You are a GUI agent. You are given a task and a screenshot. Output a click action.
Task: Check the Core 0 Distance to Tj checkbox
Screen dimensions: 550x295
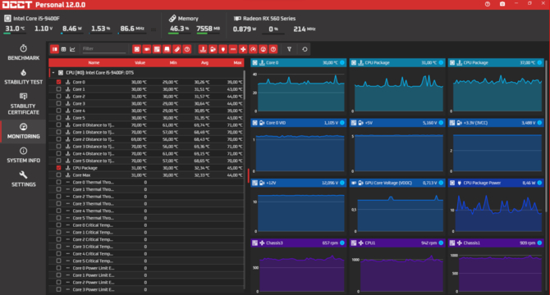point(58,125)
